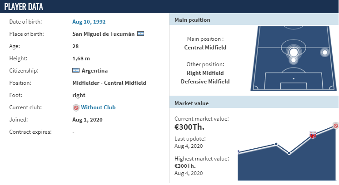Open the Without Club link
The width and height of the screenshot is (339, 185).
pyautogui.click(x=98, y=107)
